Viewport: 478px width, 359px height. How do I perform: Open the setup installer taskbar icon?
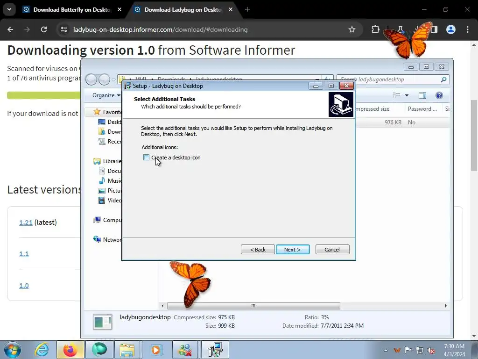tap(215, 350)
